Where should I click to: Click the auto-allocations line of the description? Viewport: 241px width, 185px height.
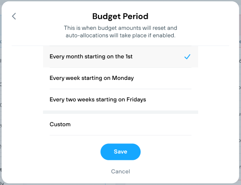pos(120,36)
